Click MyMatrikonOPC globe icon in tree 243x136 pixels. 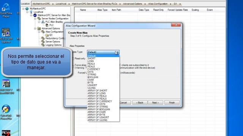click(x=27, y=9)
